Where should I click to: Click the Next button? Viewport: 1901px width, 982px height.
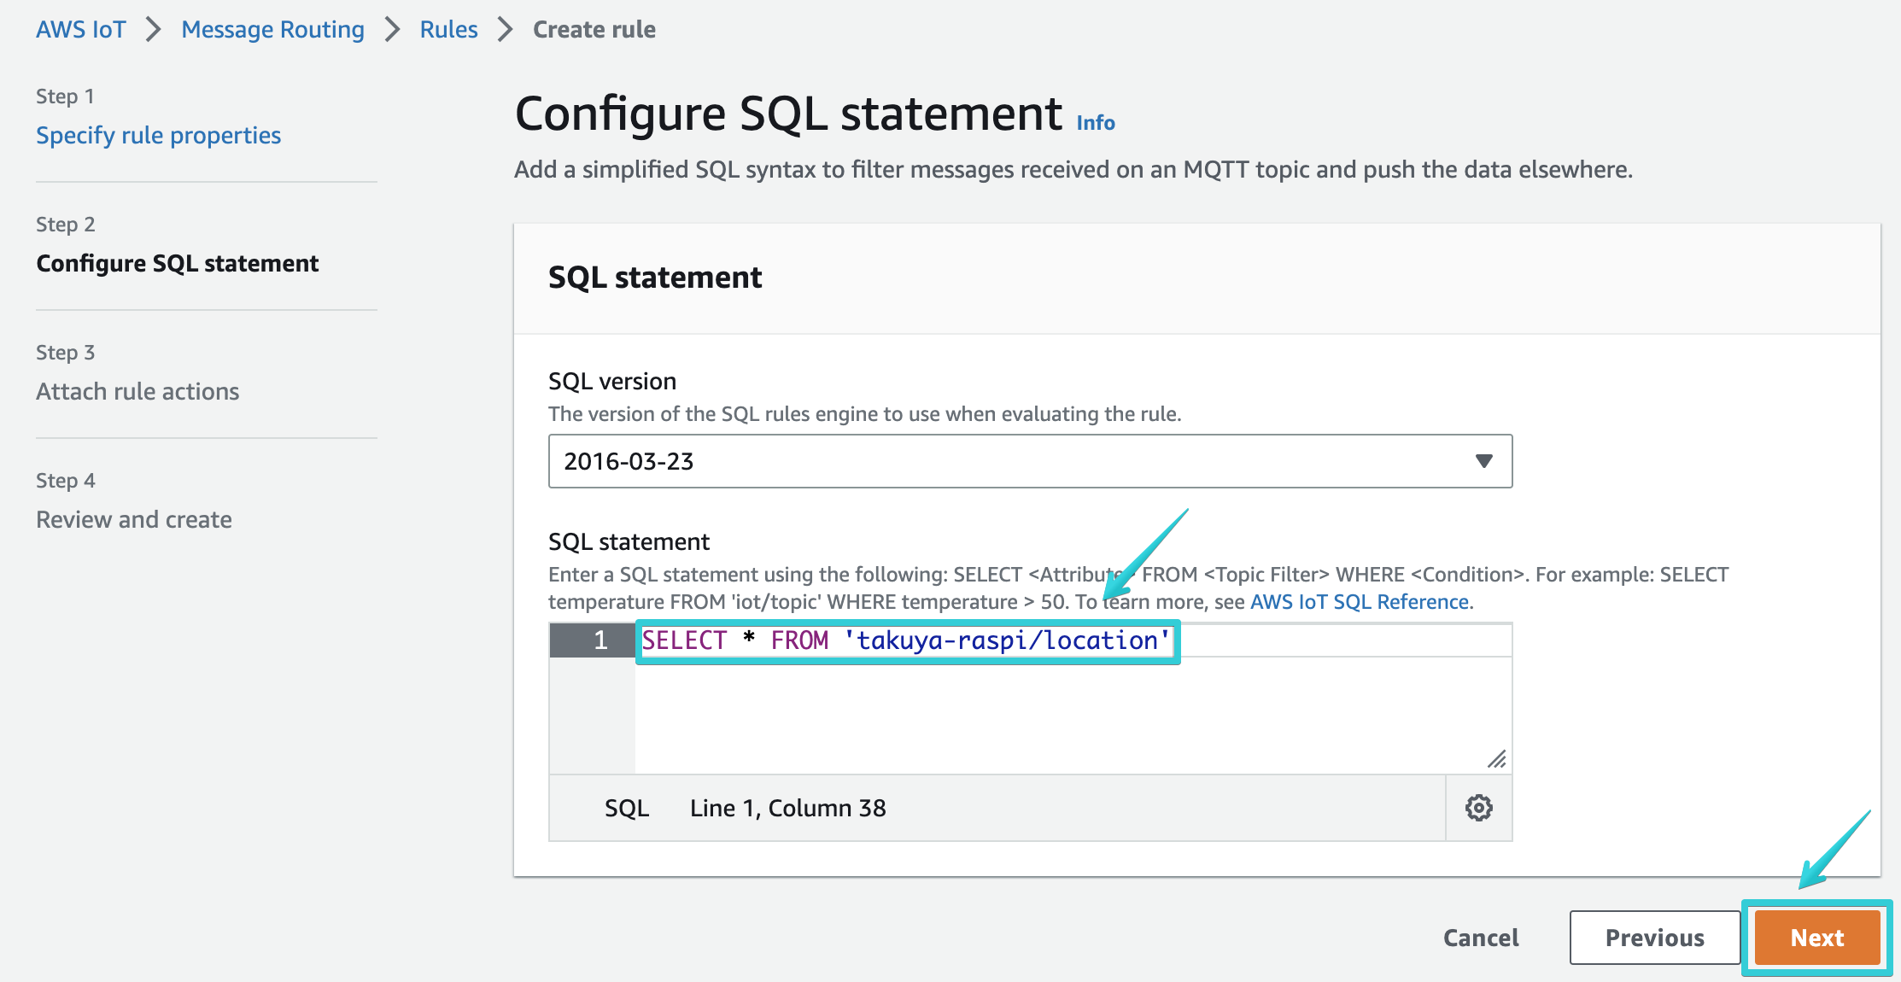(x=1816, y=937)
